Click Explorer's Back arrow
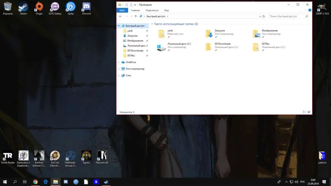 [x=120, y=16]
